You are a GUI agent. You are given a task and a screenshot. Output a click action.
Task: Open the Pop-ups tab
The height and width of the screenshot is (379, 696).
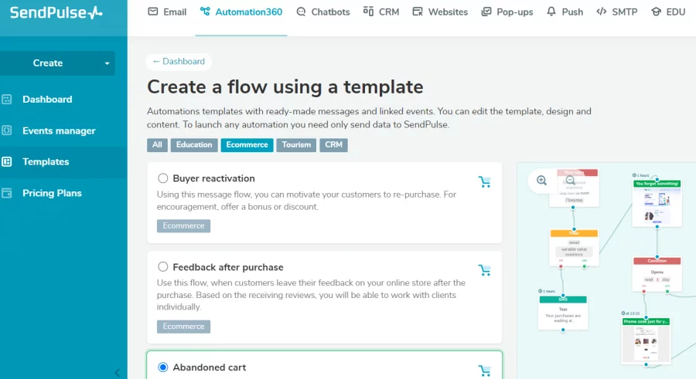(507, 12)
